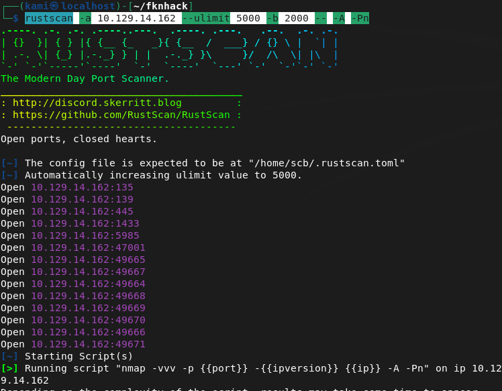Click 'The Modern Day Port Scanner.' tagline
Image resolution: width=502 pixels, height=391 pixels.
(85, 78)
